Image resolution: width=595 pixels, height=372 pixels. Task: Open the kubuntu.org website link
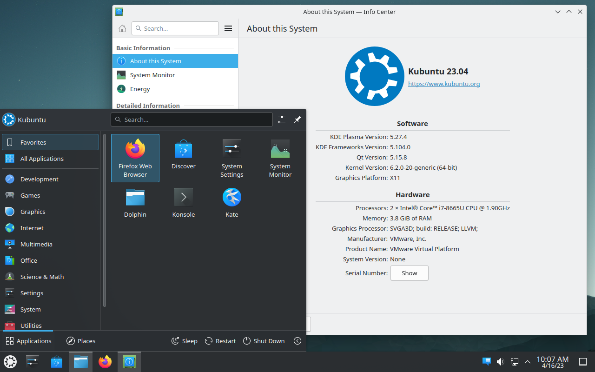444,84
